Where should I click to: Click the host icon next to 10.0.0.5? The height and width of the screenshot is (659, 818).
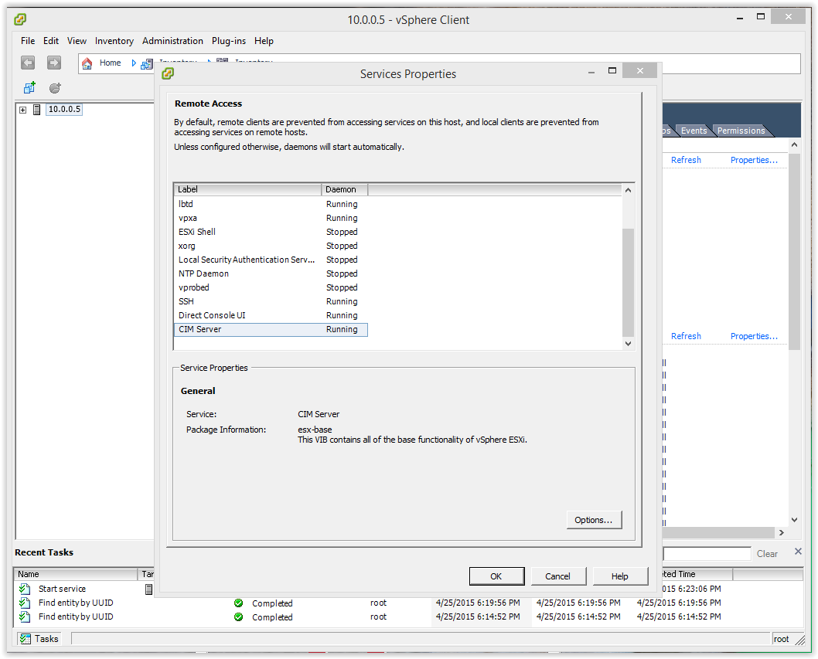[37, 110]
